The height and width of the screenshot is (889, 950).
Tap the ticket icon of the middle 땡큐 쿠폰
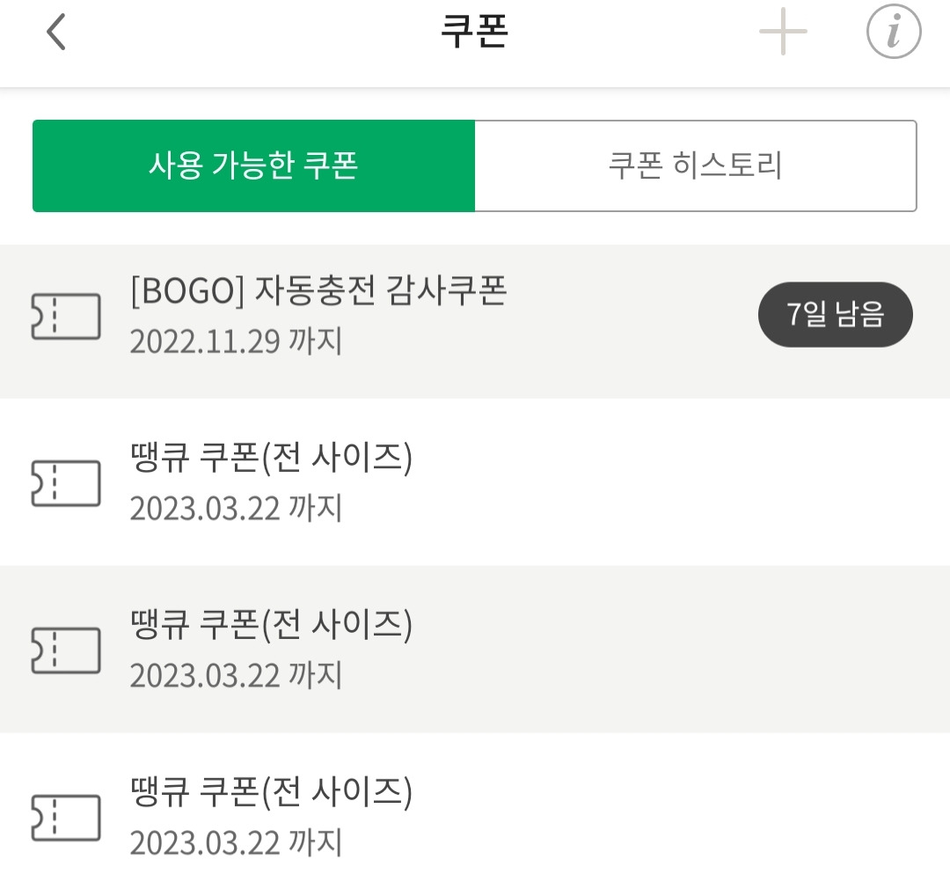(x=66, y=650)
